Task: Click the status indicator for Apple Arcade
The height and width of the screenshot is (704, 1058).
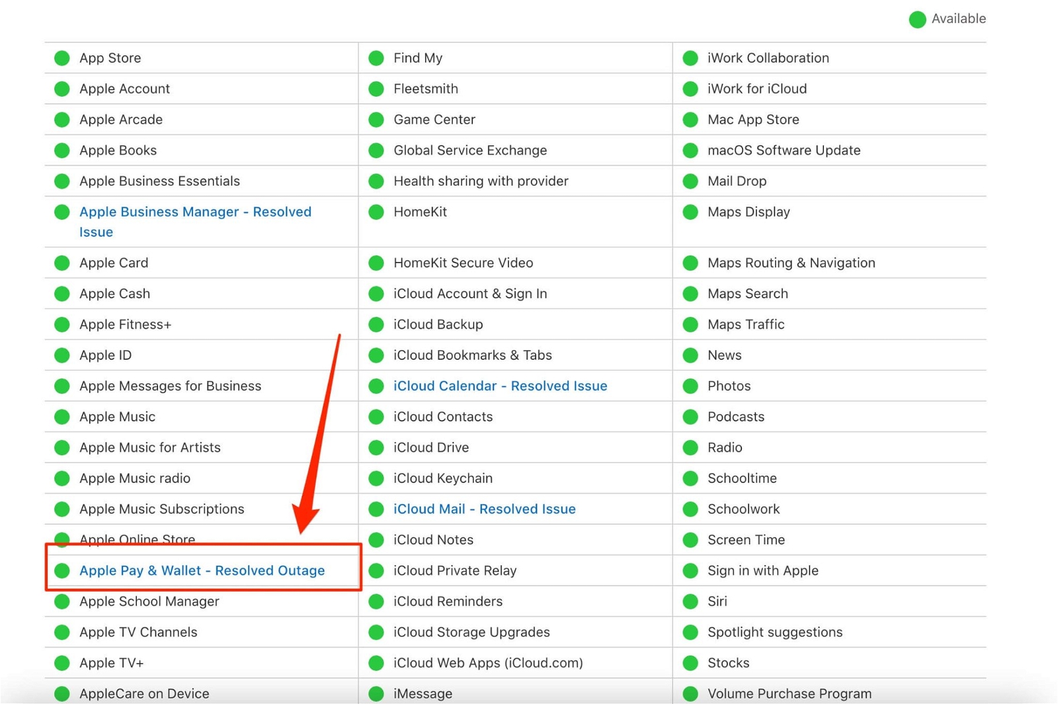Action: pos(62,120)
